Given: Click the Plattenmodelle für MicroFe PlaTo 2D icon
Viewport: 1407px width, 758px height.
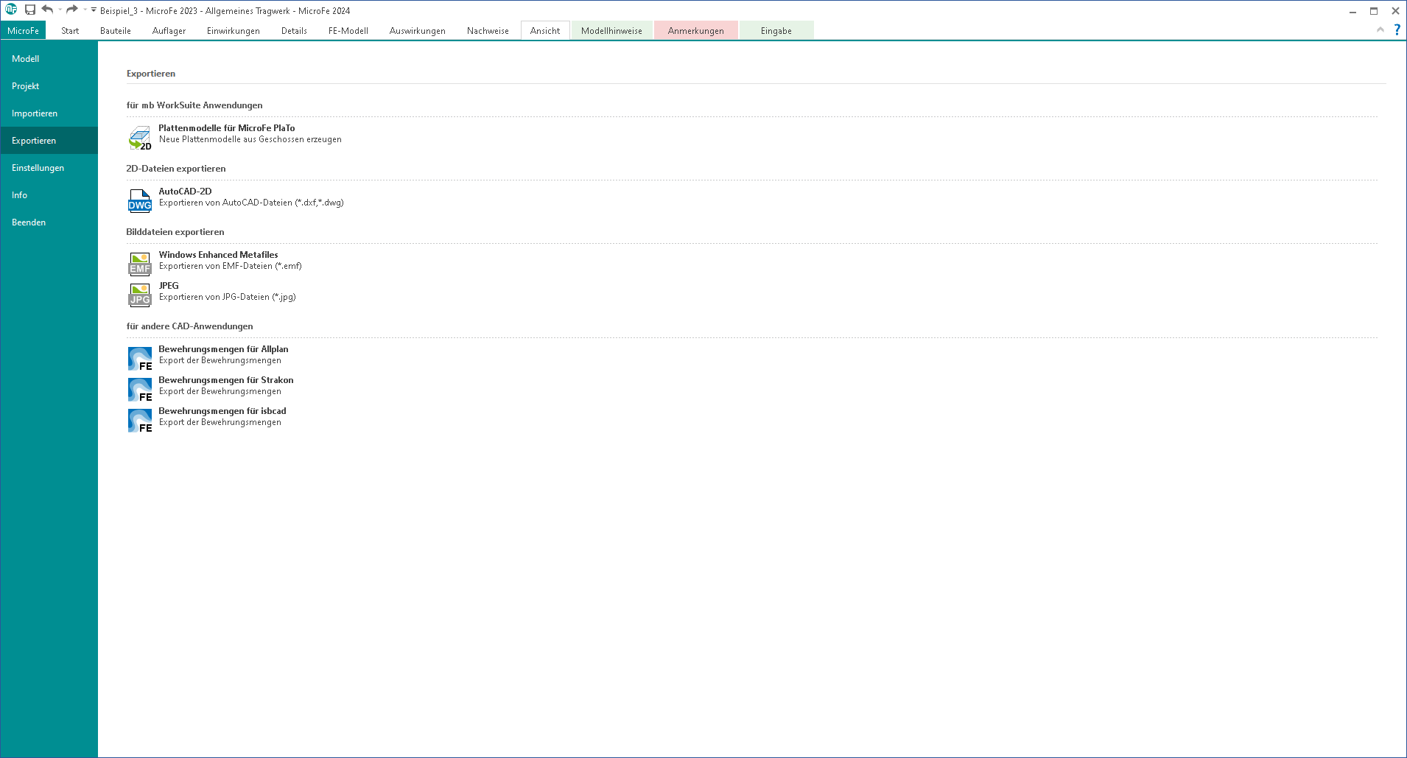Looking at the screenshot, I should pos(140,138).
